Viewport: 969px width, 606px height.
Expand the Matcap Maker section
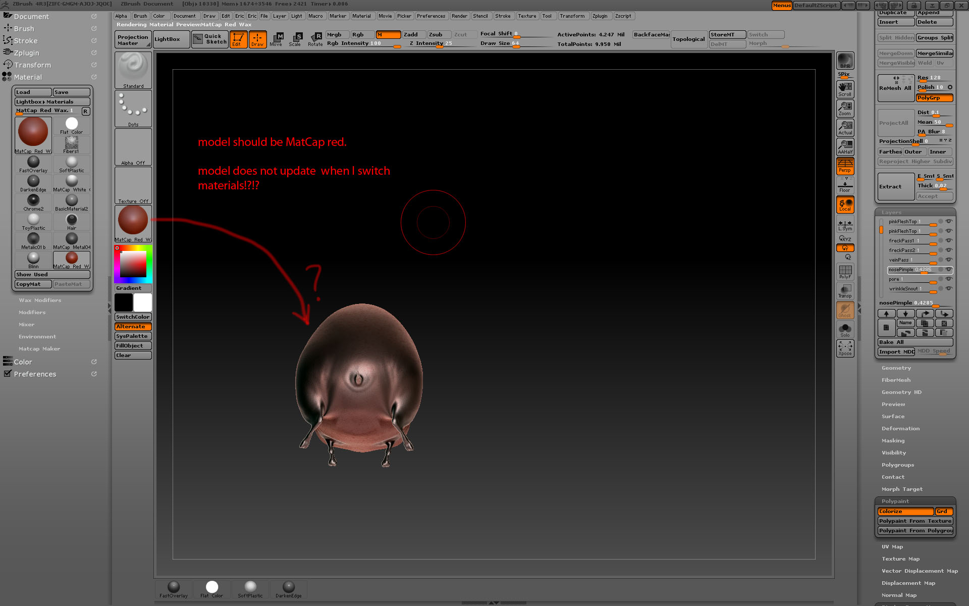click(39, 349)
